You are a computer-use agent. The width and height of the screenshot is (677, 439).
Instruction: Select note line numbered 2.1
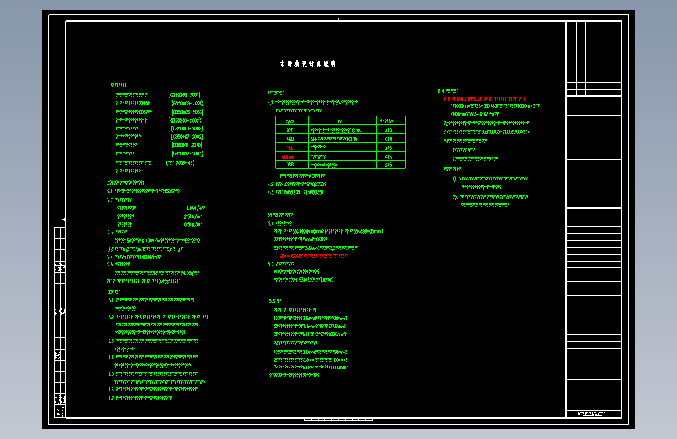[x=144, y=191]
